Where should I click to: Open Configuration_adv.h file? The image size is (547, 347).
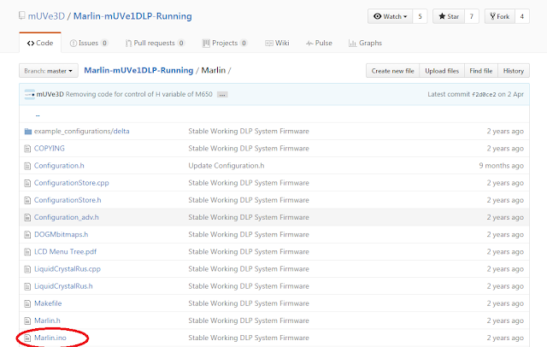coord(67,217)
